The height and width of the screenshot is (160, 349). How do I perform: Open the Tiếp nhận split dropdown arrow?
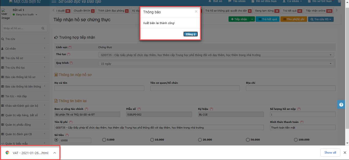coord(252,19)
